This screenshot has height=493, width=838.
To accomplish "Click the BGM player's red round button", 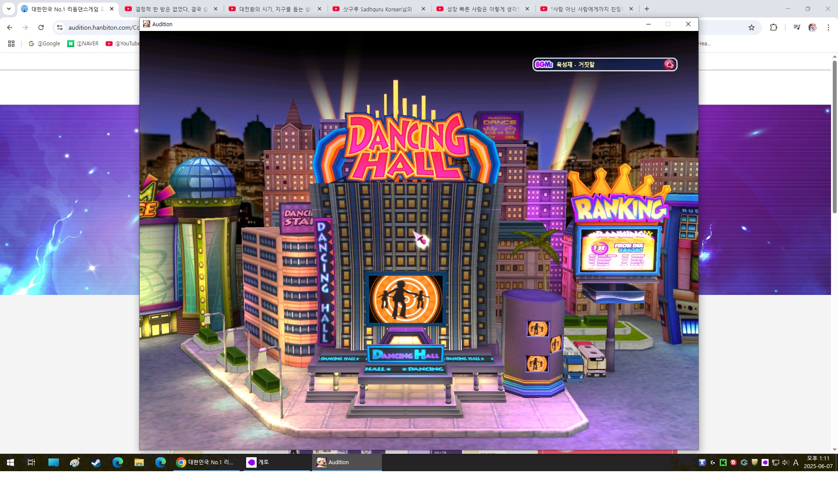I will [669, 65].
